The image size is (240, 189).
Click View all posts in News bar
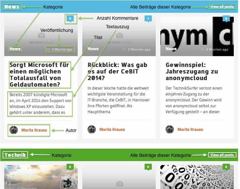222,7
